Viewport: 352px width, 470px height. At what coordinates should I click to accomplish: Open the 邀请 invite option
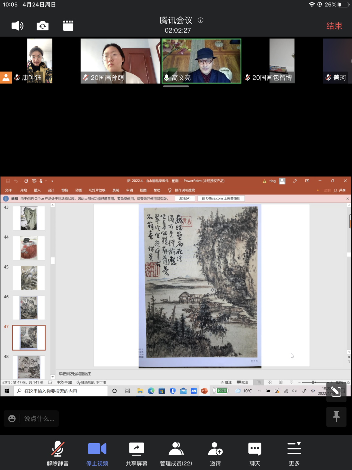tap(215, 454)
